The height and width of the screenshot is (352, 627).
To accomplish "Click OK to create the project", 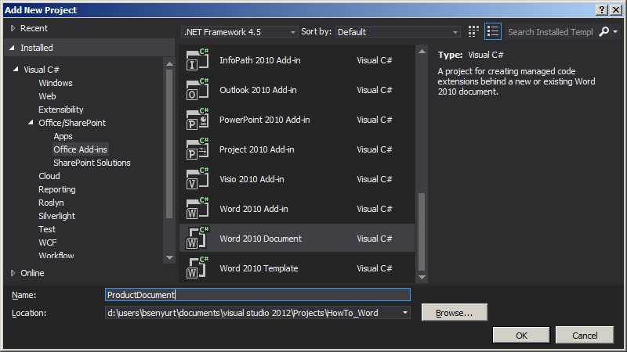I will click(520, 335).
